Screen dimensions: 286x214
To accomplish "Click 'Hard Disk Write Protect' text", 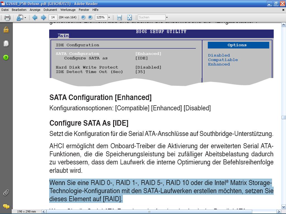I will pos(87,67).
